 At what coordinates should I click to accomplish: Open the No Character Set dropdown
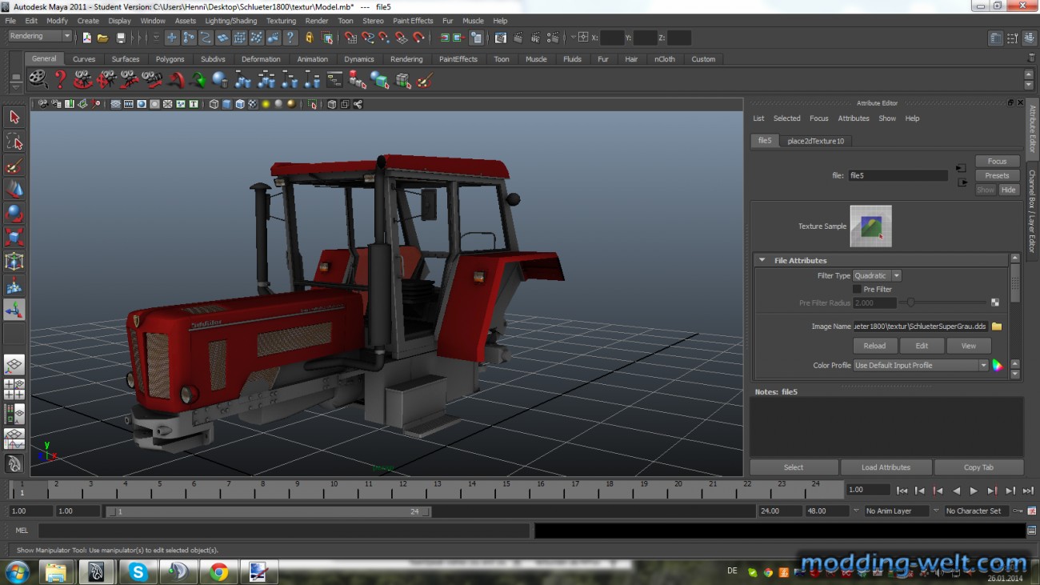[x=977, y=511]
